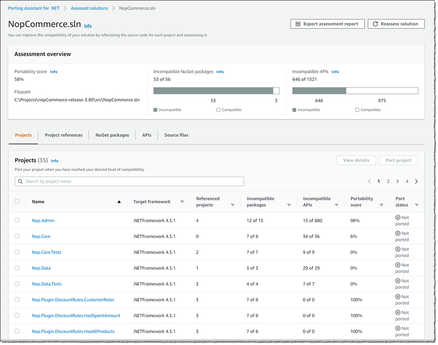Go to page 4 of projects

click(x=407, y=182)
